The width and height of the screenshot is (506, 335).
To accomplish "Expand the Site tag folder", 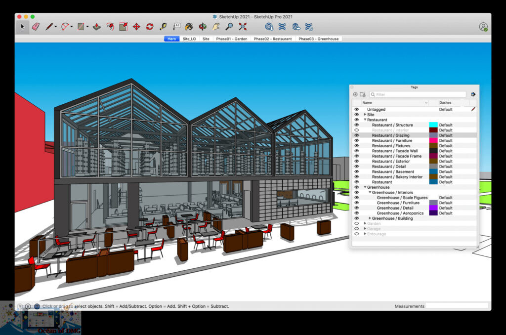I will (x=365, y=115).
